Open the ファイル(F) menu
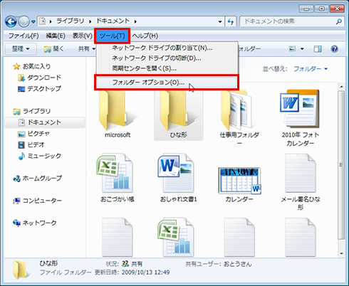The width and height of the screenshot is (349, 286). [24, 36]
